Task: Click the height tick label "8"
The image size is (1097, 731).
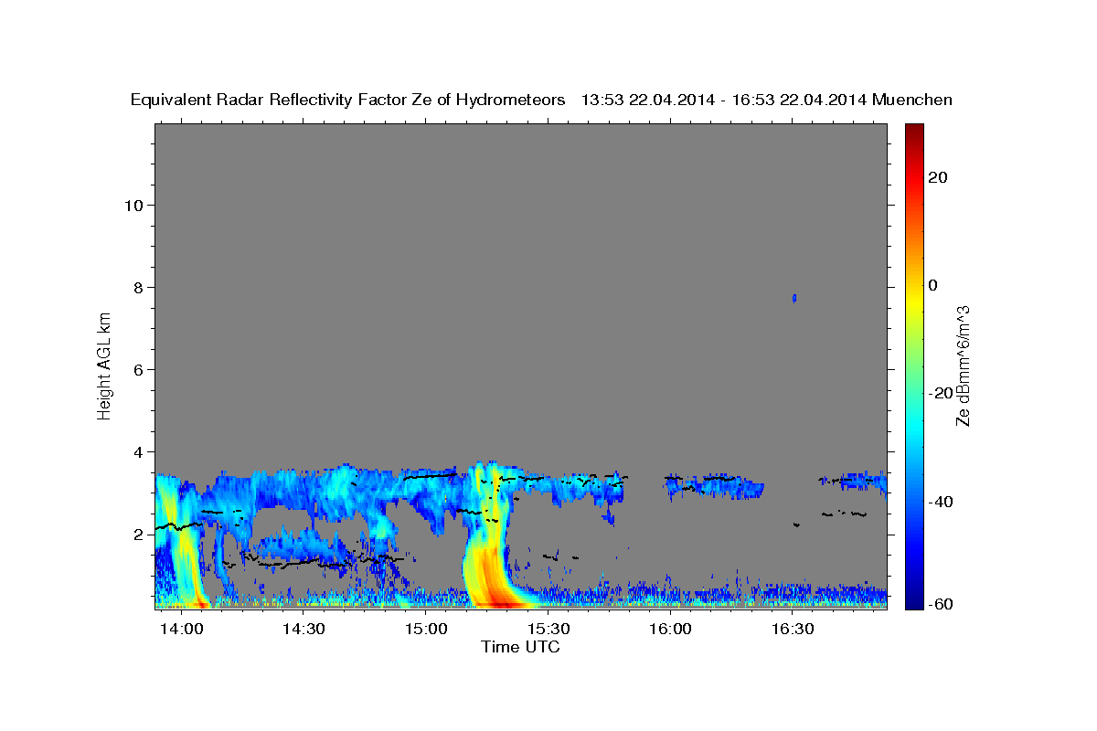Action: [139, 287]
